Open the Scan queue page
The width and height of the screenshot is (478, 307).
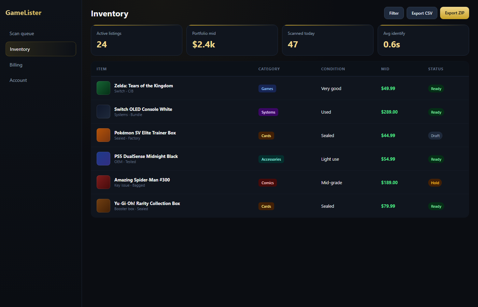point(41,33)
